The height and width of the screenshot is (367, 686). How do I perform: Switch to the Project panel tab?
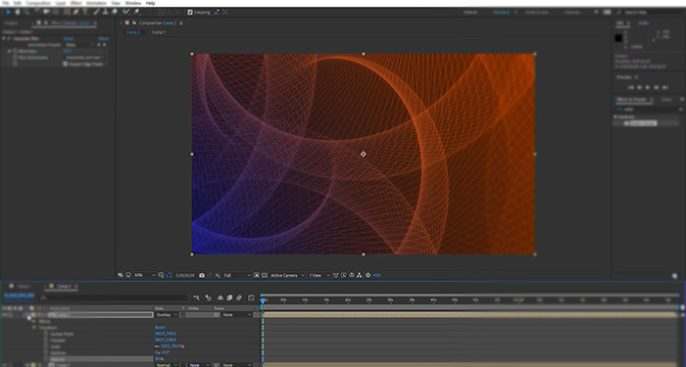[11, 23]
